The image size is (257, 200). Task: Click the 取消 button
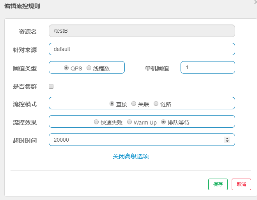coord(241,184)
